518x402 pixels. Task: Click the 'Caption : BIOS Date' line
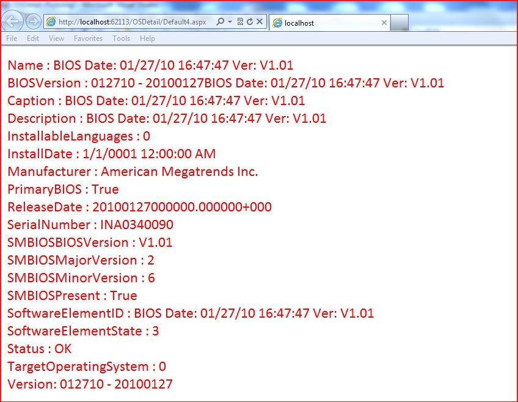click(x=156, y=101)
